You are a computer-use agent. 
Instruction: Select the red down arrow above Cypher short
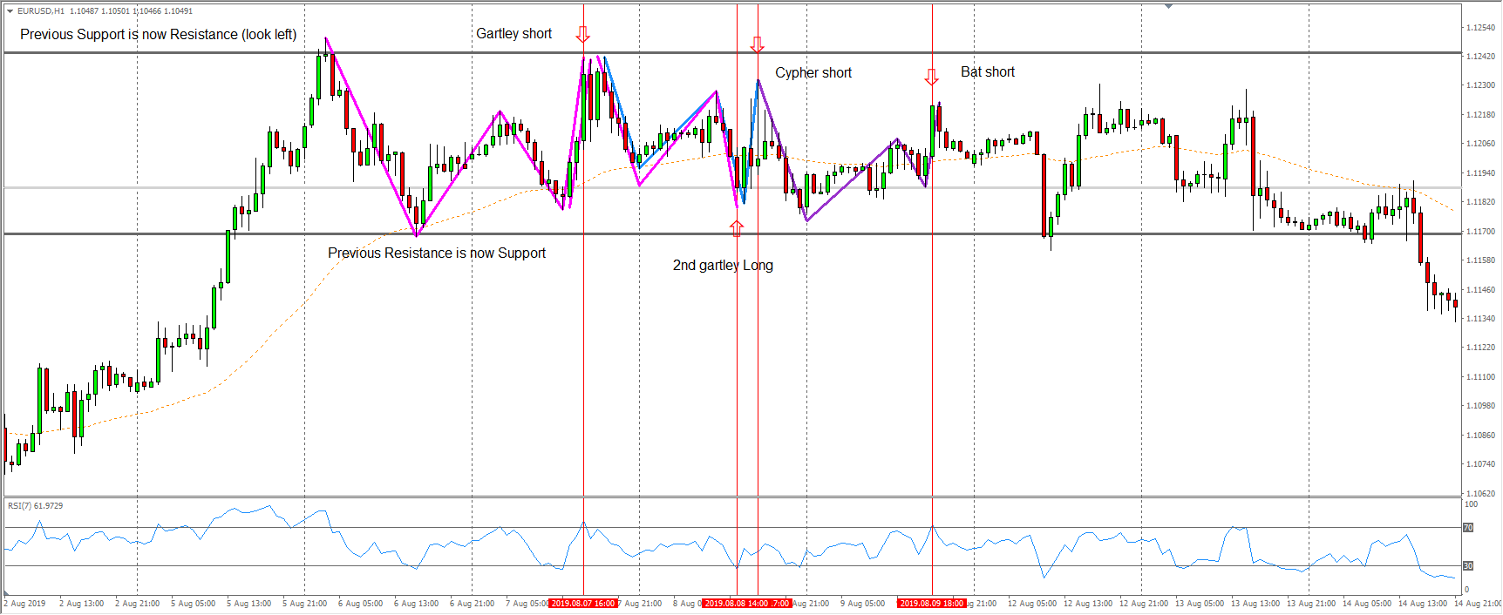point(758,45)
